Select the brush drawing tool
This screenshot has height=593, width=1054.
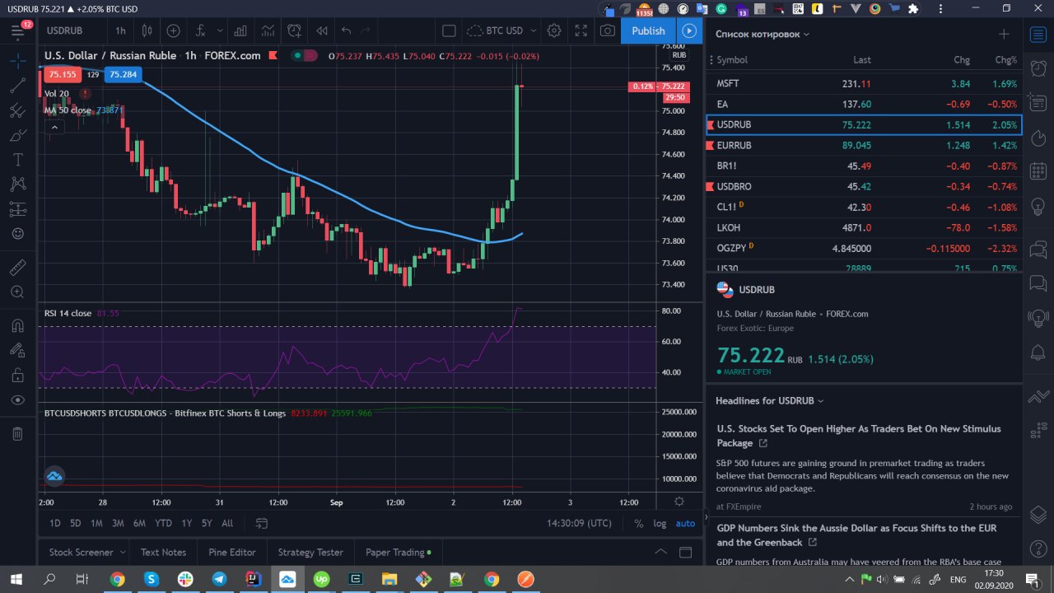pos(17,135)
